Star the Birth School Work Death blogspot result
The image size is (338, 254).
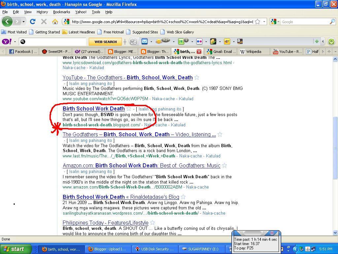coord(129,108)
